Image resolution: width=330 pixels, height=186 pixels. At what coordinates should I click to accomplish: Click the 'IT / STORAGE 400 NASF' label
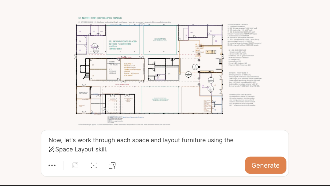(113, 71)
